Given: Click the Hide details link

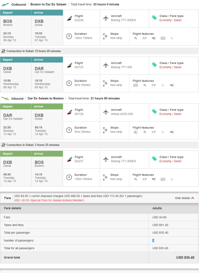Looking at the screenshot, I should pos(182,198).
